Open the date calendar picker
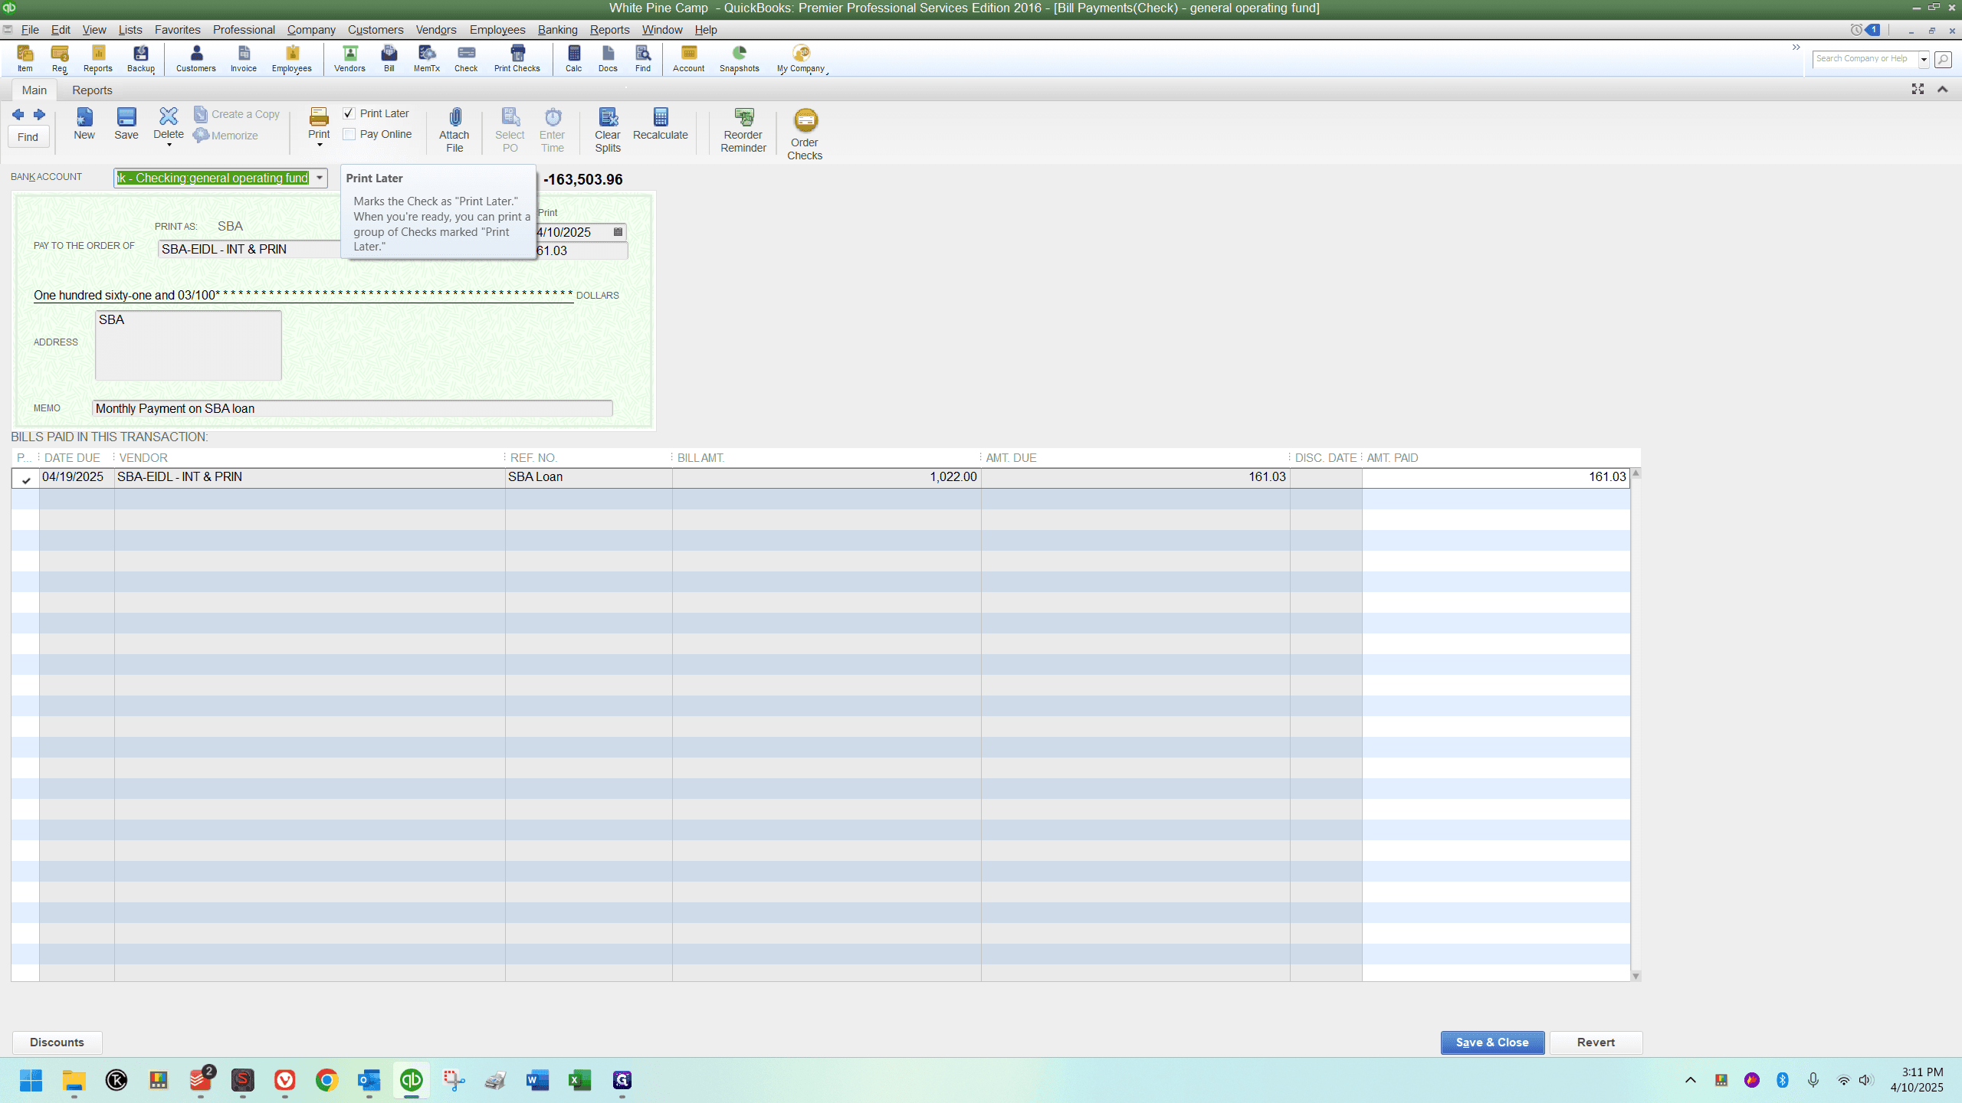Screen dimensions: 1962x1103 point(618,232)
